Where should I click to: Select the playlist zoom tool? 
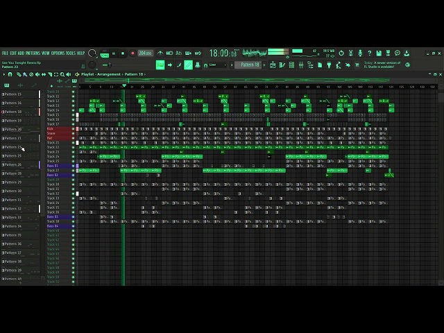click(x=62, y=74)
